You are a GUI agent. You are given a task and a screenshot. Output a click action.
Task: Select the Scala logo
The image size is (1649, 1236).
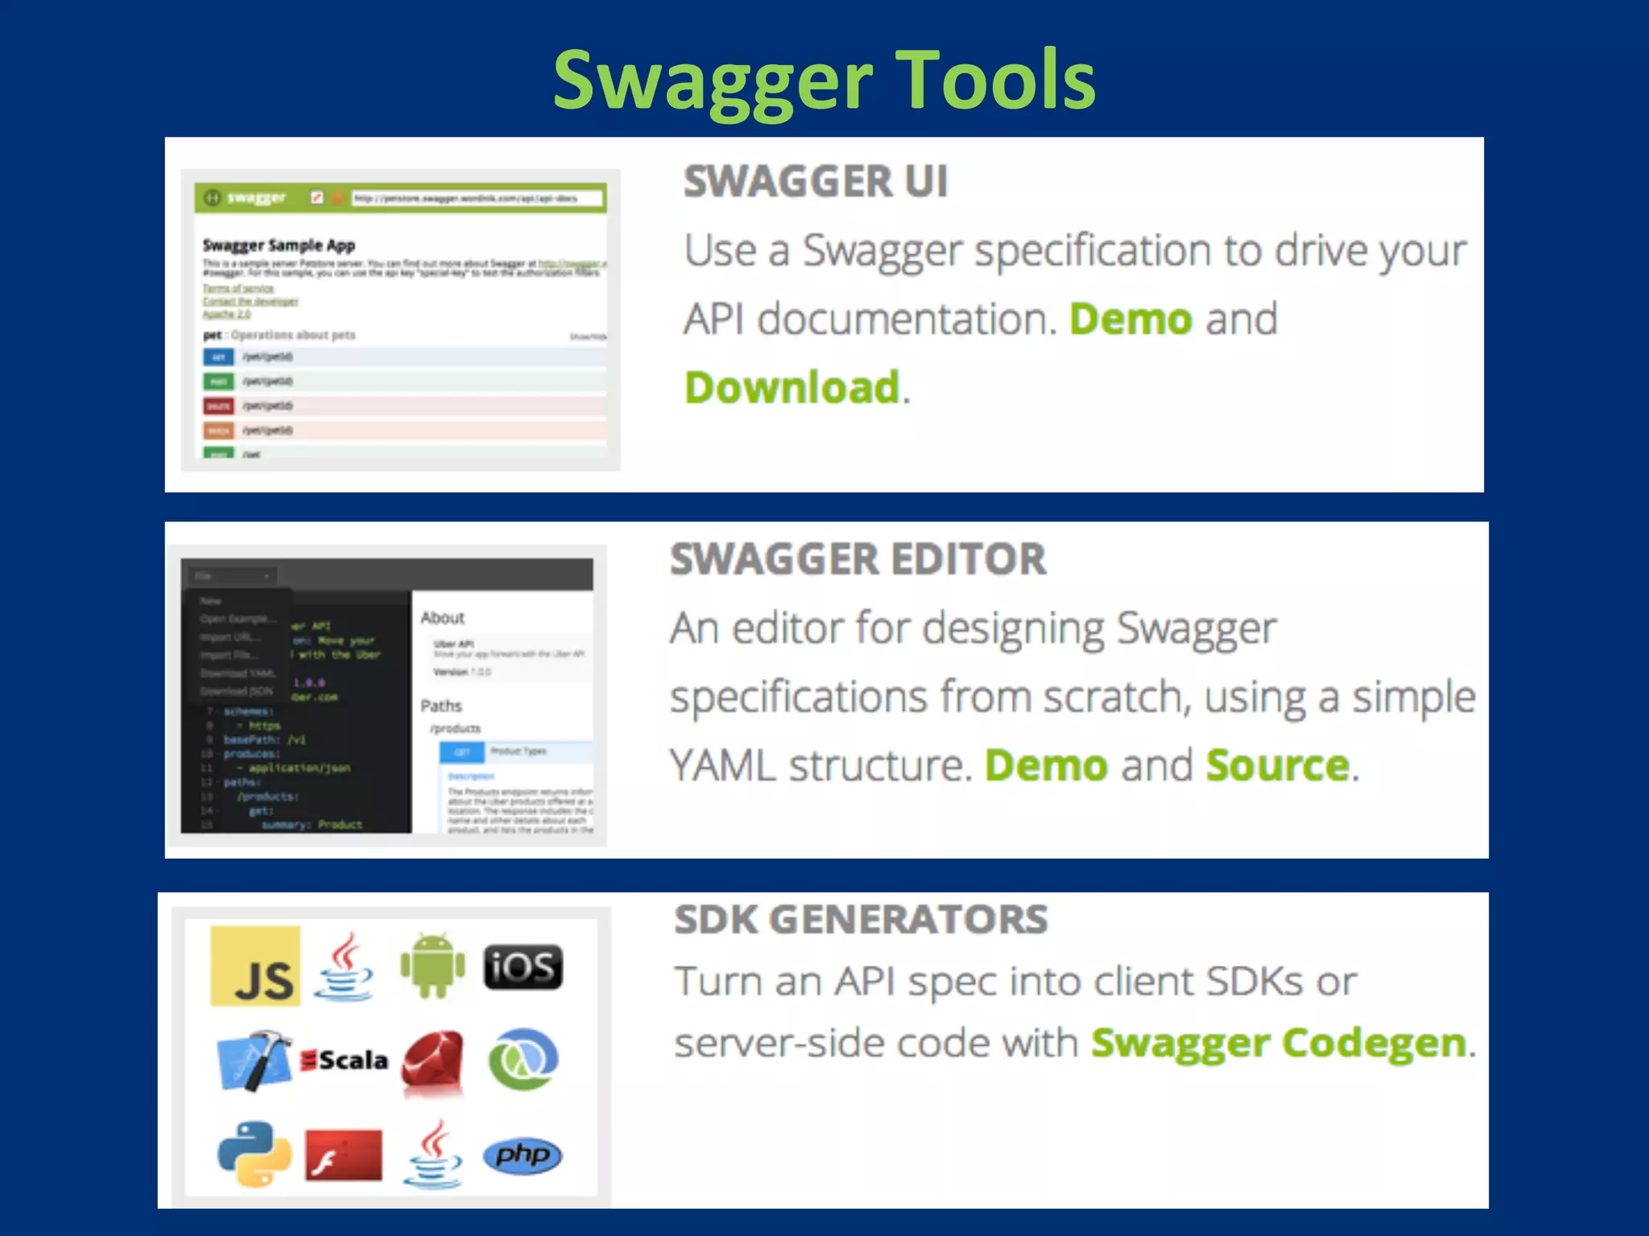[x=345, y=1060]
